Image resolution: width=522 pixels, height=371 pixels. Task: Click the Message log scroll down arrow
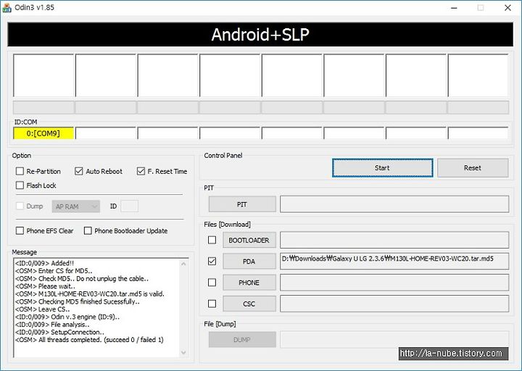(x=183, y=352)
